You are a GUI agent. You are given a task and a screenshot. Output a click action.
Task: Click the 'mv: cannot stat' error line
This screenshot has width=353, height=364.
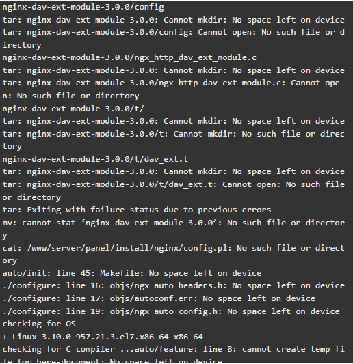point(174,223)
